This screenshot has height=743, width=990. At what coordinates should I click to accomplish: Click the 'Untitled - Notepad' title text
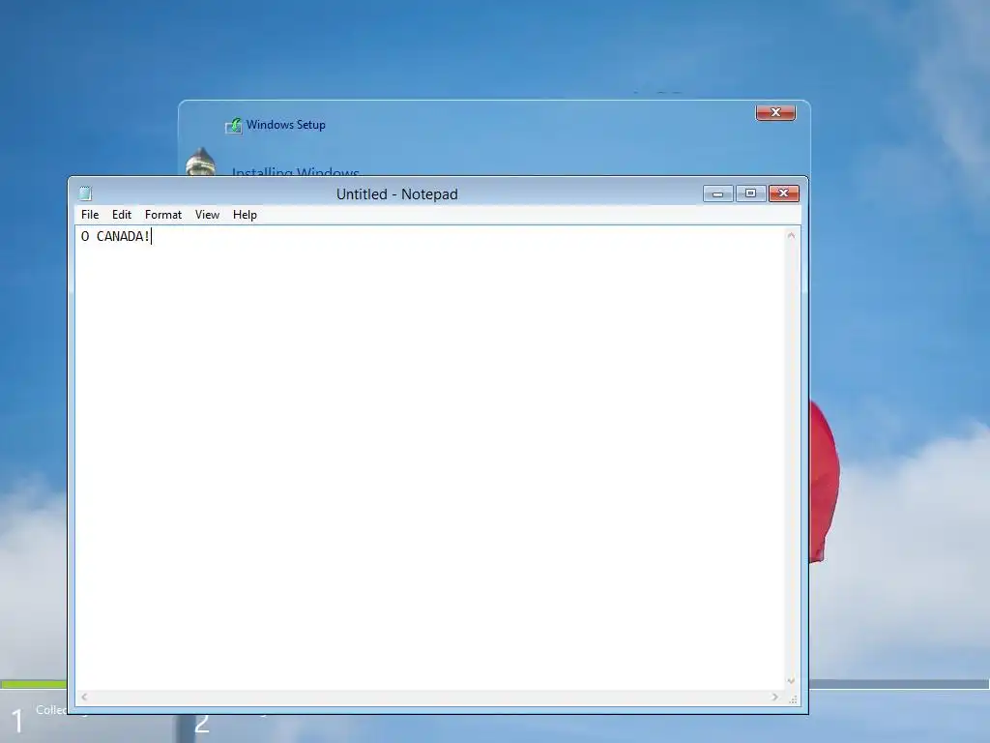(397, 193)
